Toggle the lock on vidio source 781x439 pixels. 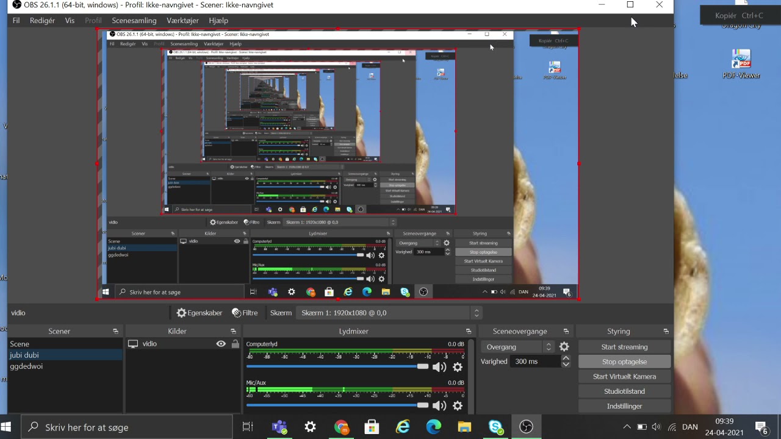click(235, 344)
